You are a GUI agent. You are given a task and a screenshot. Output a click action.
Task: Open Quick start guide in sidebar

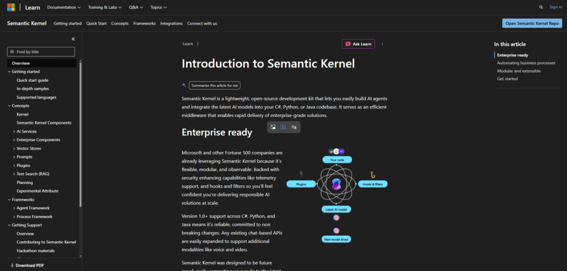[x=33, y=80]
